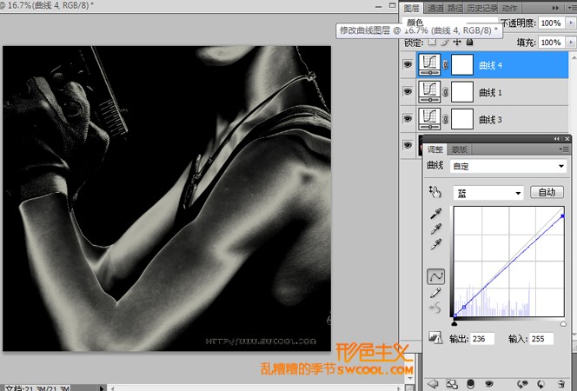Screen dimensions: 577x391
Task: Click mask link icon on 曲线 4 layer
Action: pos(445,65)
